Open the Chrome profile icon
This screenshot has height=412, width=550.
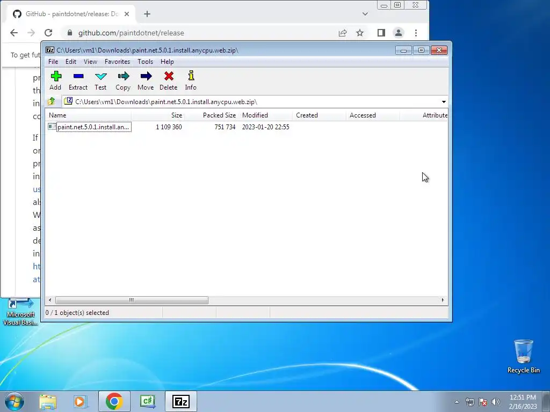pos(399,33)
